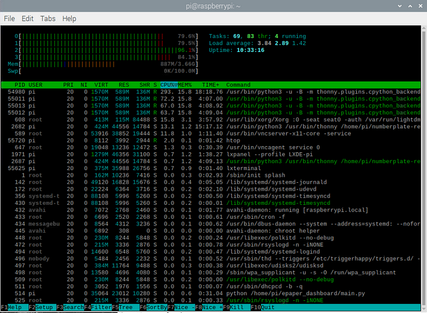This screenshot has width=427, height=313.
Task: Click F1 Help in htop footer
Action: coord(15,307)
